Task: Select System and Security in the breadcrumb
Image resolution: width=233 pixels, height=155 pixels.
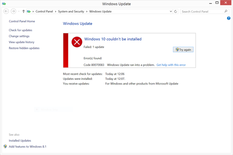Action: [71, 12]
